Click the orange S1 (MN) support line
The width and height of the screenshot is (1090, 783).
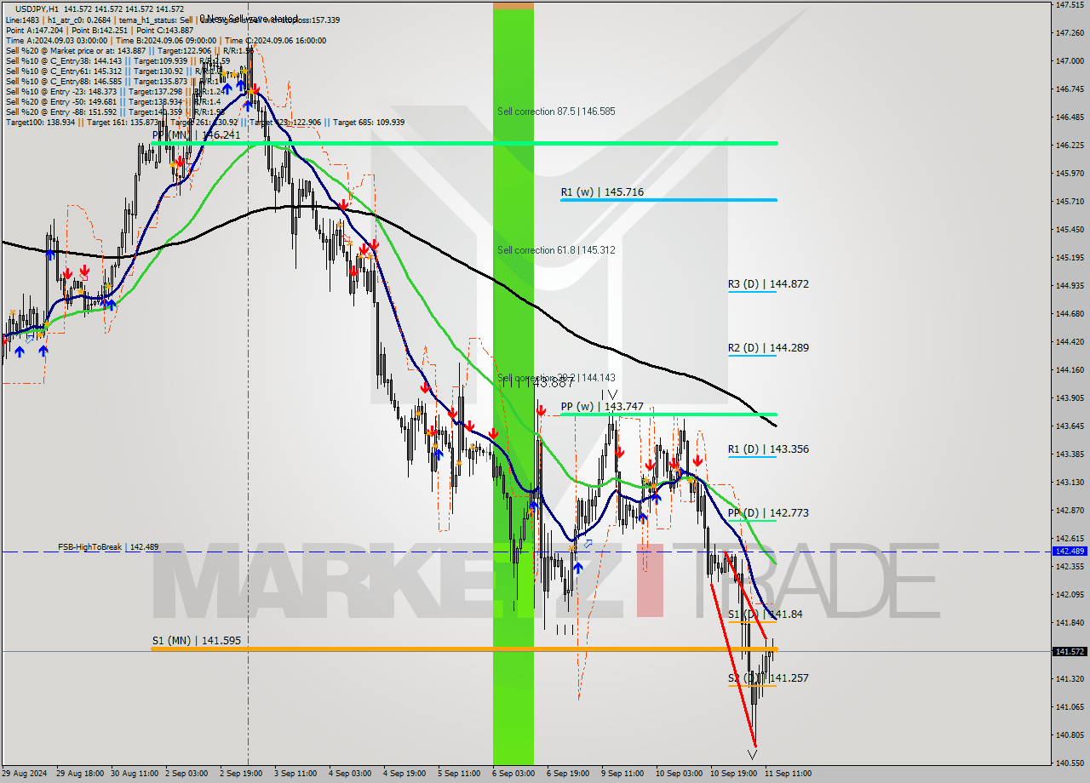click(464, 649)
